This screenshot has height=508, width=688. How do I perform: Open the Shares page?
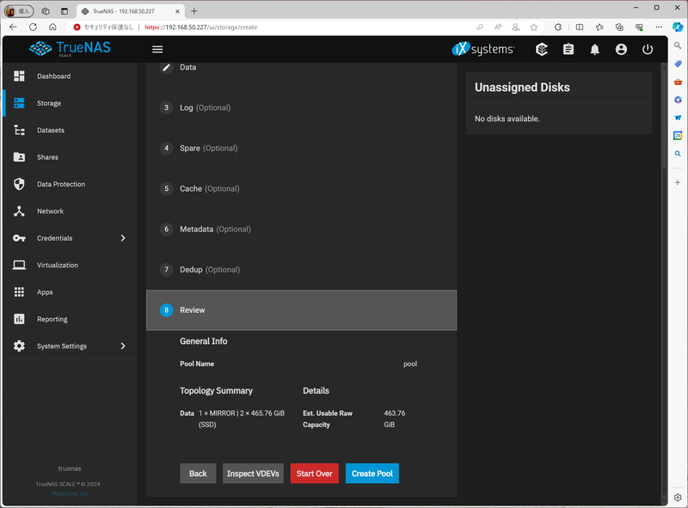71,157
